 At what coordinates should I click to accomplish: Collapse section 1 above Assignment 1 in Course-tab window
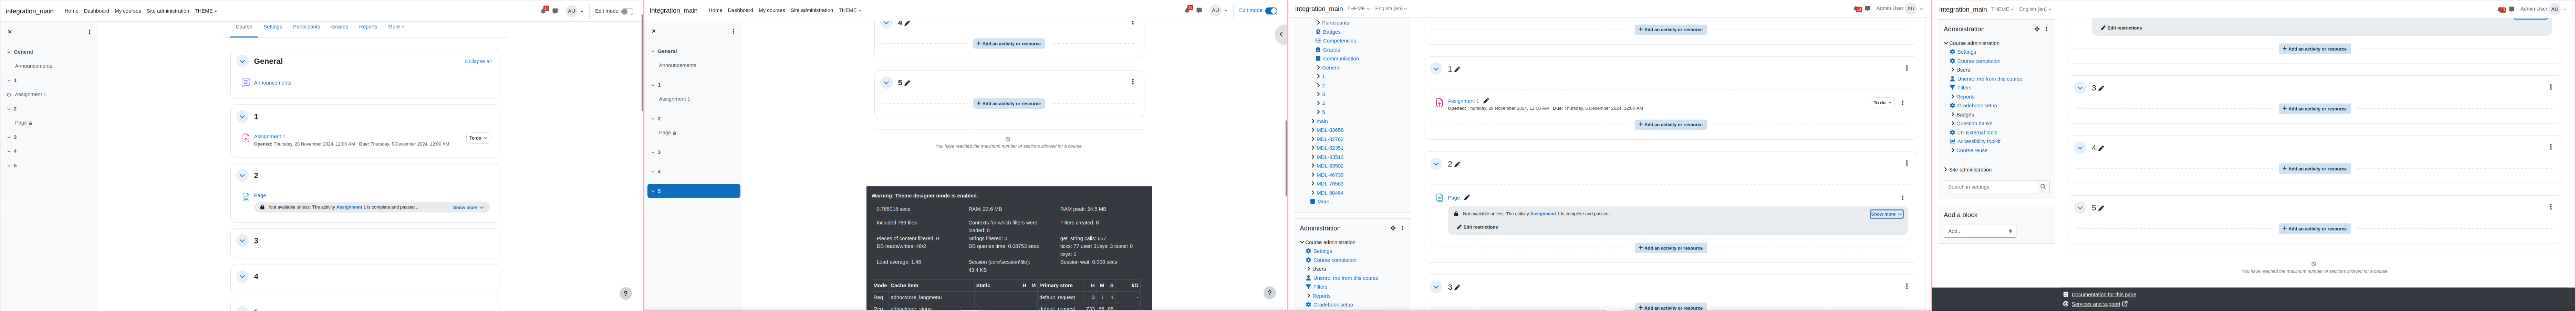242,117
